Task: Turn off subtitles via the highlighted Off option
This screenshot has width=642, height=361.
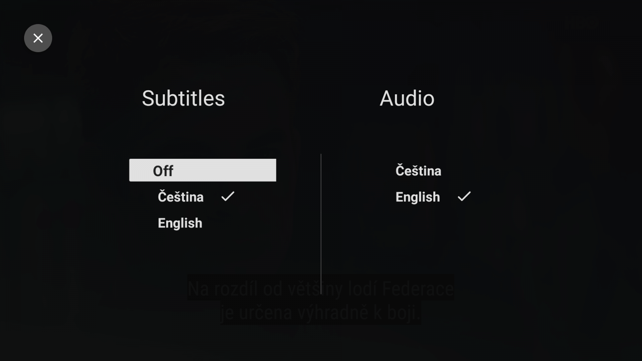Action: point(202,170)
